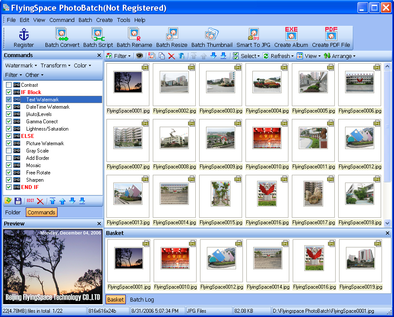The image size is (394, 317).
Task: Start the Batch Resize tool
Action: click(172, 38)
